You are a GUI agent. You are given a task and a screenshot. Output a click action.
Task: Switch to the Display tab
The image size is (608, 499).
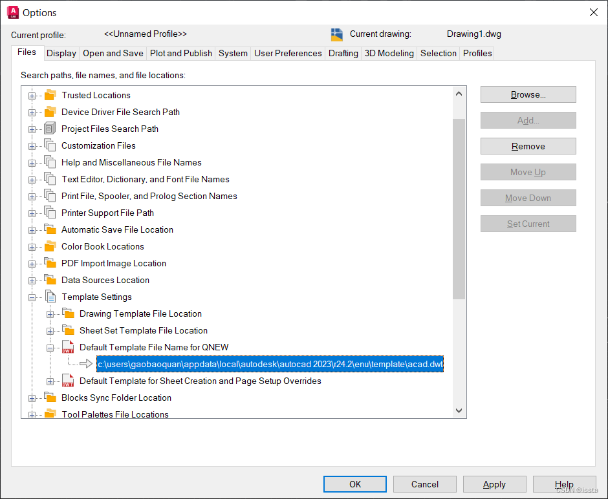pyautogui.click(x=61, y=53)
